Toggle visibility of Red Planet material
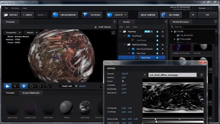The image size is (220, 124). (x=157, y=41)
